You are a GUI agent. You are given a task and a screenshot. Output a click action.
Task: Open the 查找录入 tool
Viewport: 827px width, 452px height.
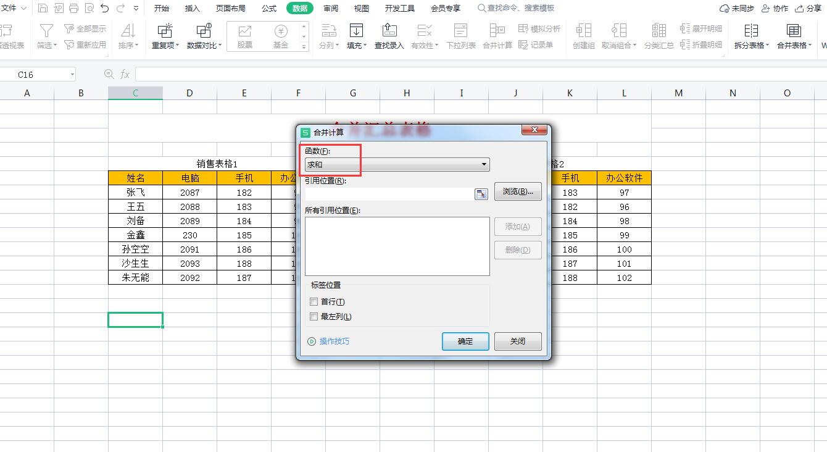(389, 36)
